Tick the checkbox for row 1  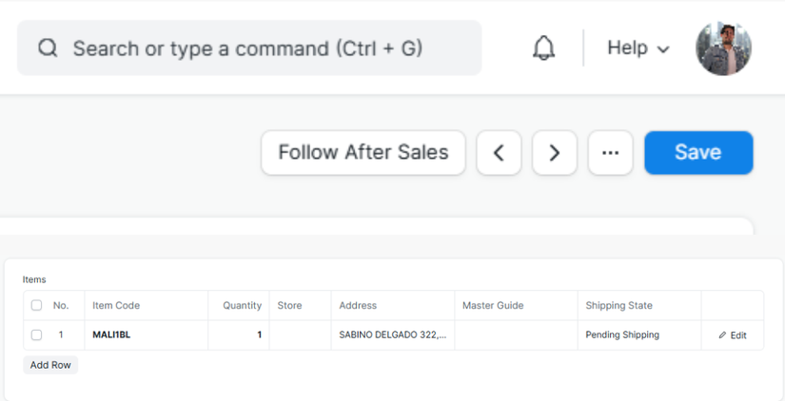tap(37, 335)
